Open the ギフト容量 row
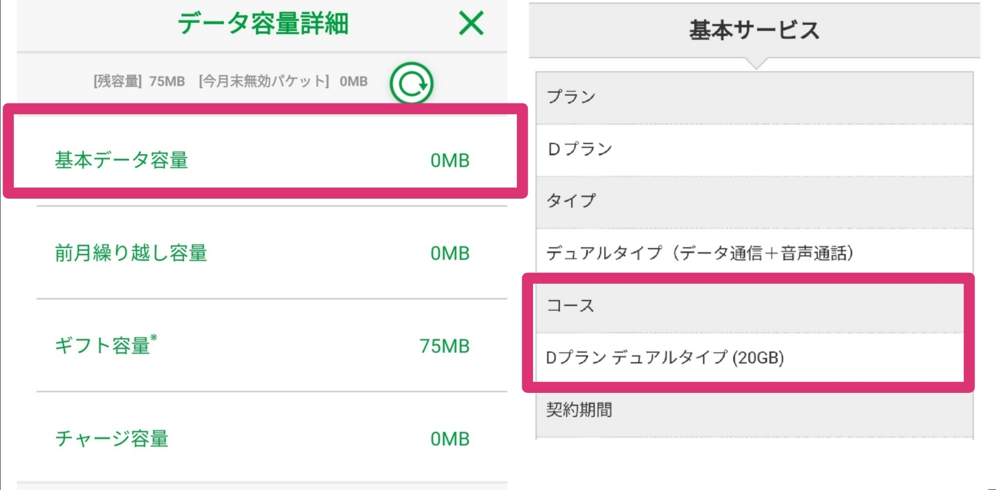This screenshot has height=490, width=996. click(106, 345)
